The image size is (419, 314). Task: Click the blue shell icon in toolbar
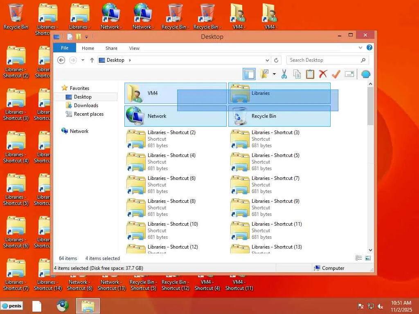click(x=365, y=74)
